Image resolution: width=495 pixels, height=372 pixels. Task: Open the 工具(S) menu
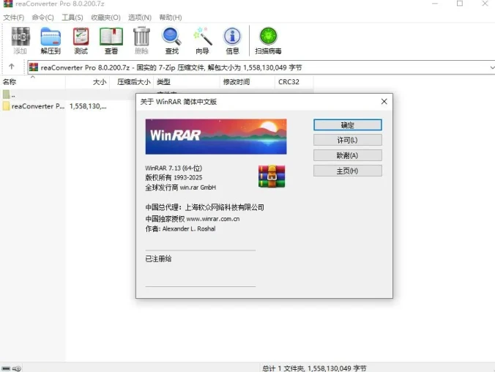[72, 18]
